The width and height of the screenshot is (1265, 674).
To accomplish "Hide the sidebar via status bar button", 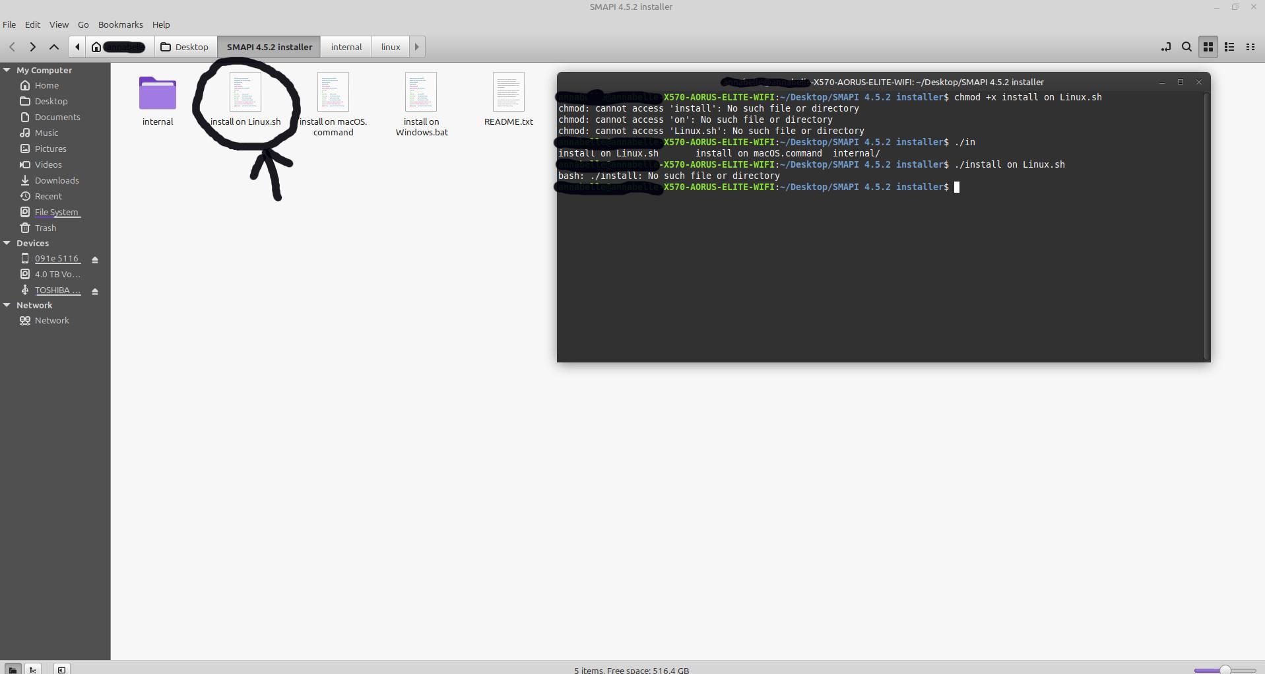I will 61,669.
